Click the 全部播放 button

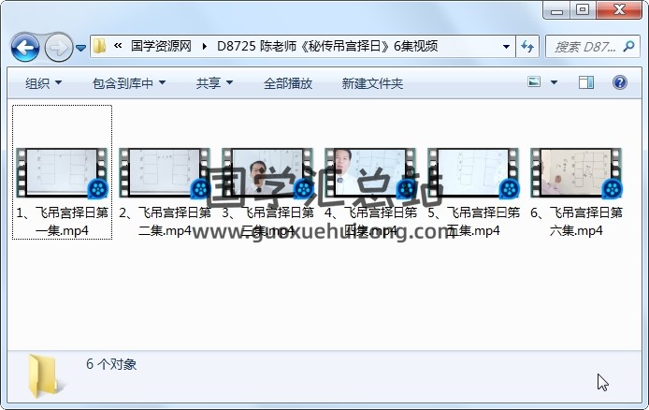pos(288,83)
